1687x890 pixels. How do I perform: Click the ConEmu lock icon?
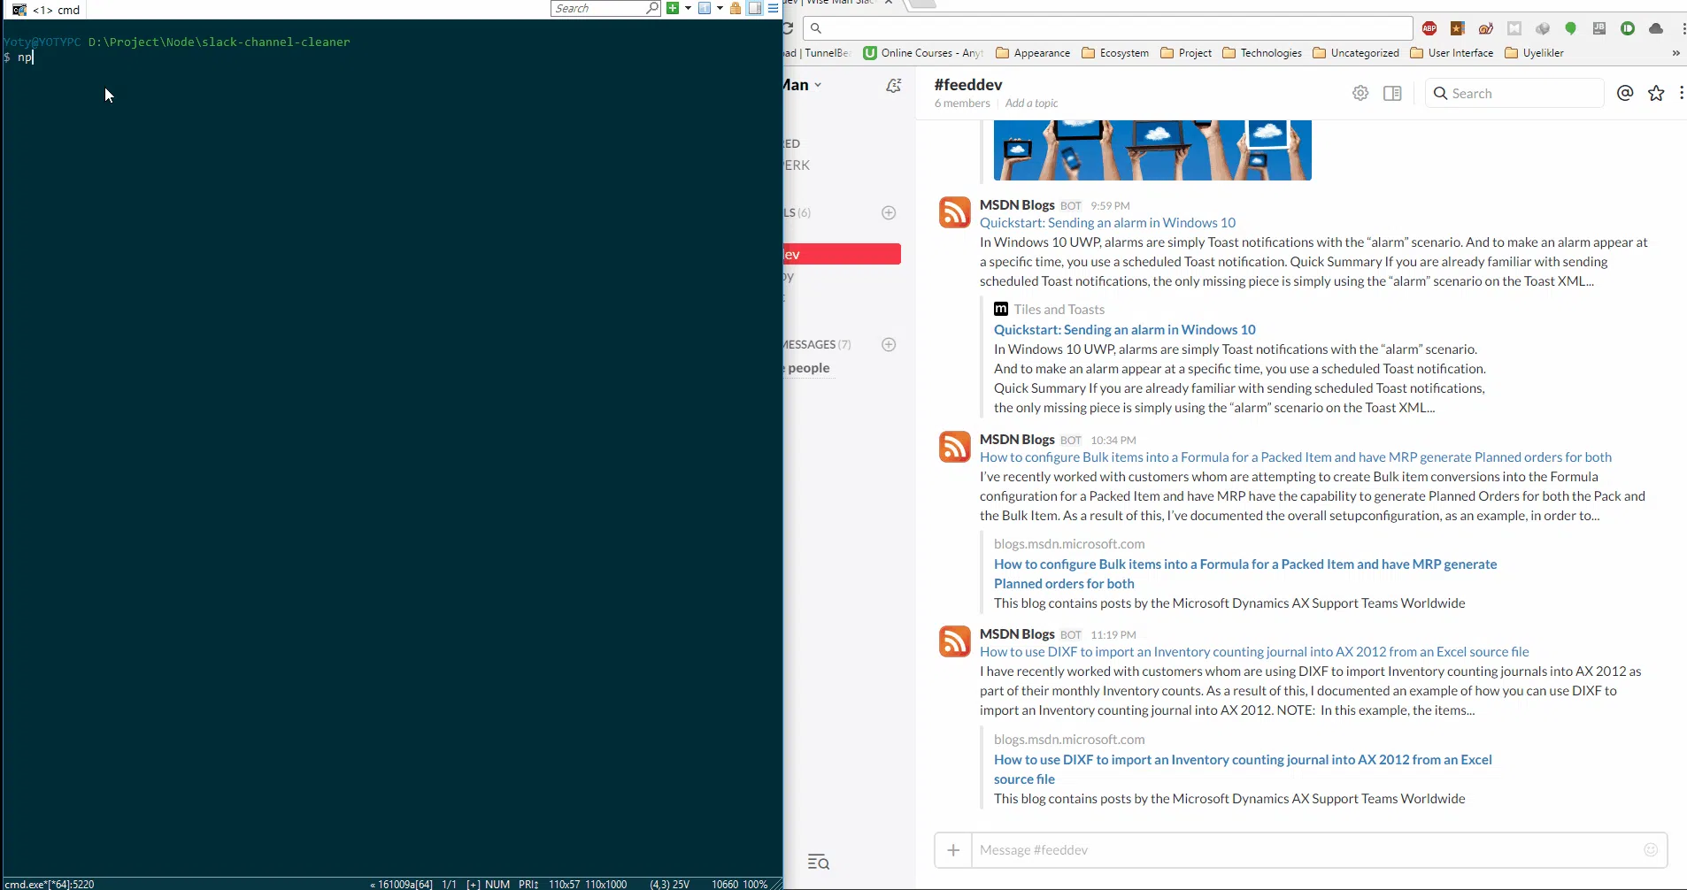(x=736, y=8)
